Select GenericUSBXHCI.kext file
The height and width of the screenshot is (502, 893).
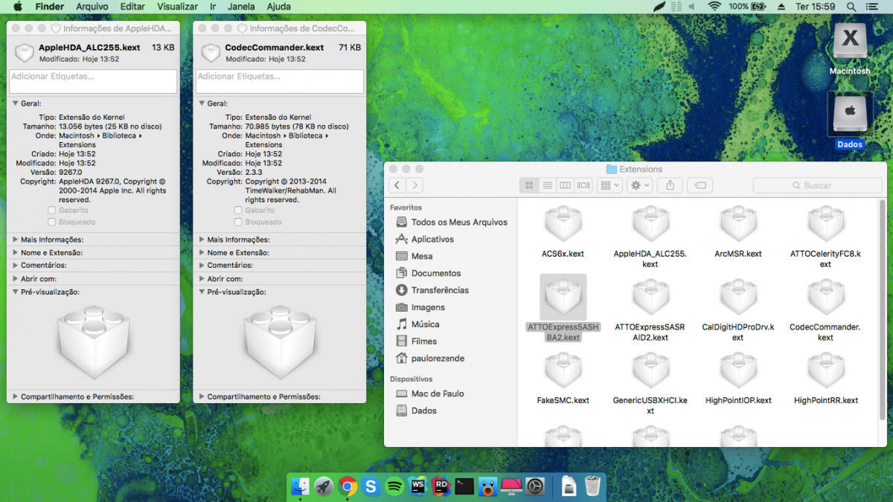tap(650, 370)
